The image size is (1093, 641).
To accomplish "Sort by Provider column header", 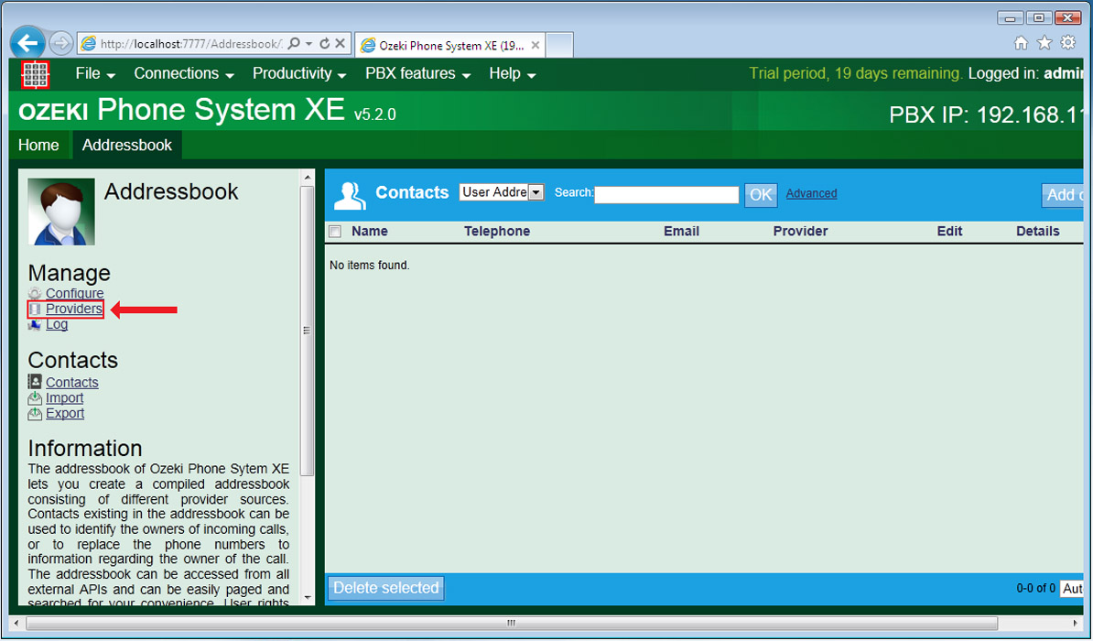I will (x=800, y=232).
